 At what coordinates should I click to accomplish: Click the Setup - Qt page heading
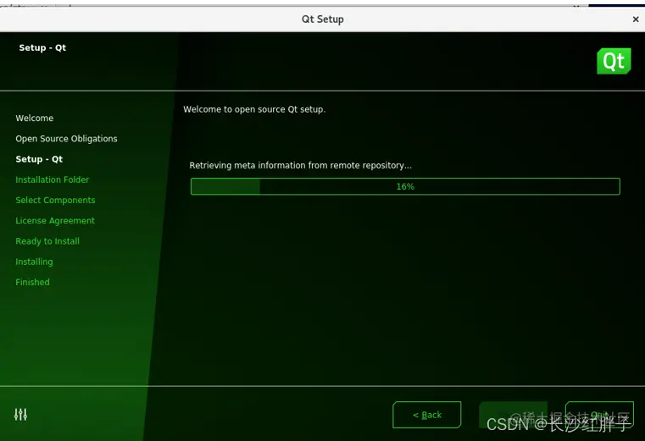coord(42,47)
